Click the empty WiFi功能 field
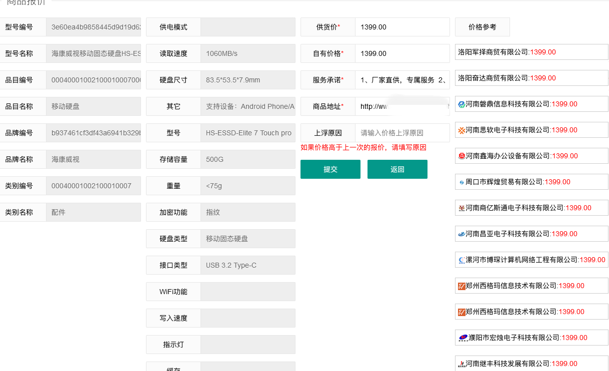The height and width of the screenshot is (371, 609). click(248, 292)
